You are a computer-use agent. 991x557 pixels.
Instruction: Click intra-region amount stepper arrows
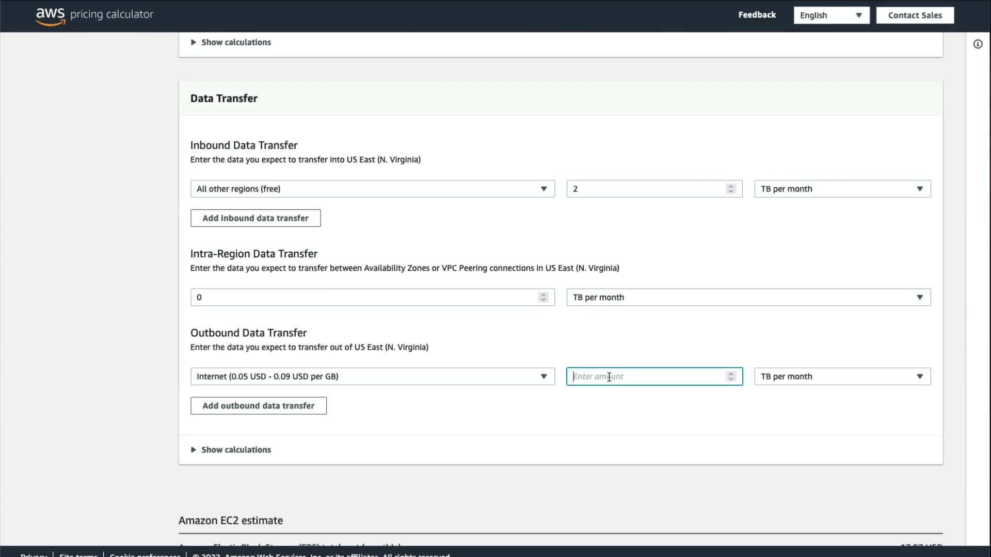click(543, 298)
